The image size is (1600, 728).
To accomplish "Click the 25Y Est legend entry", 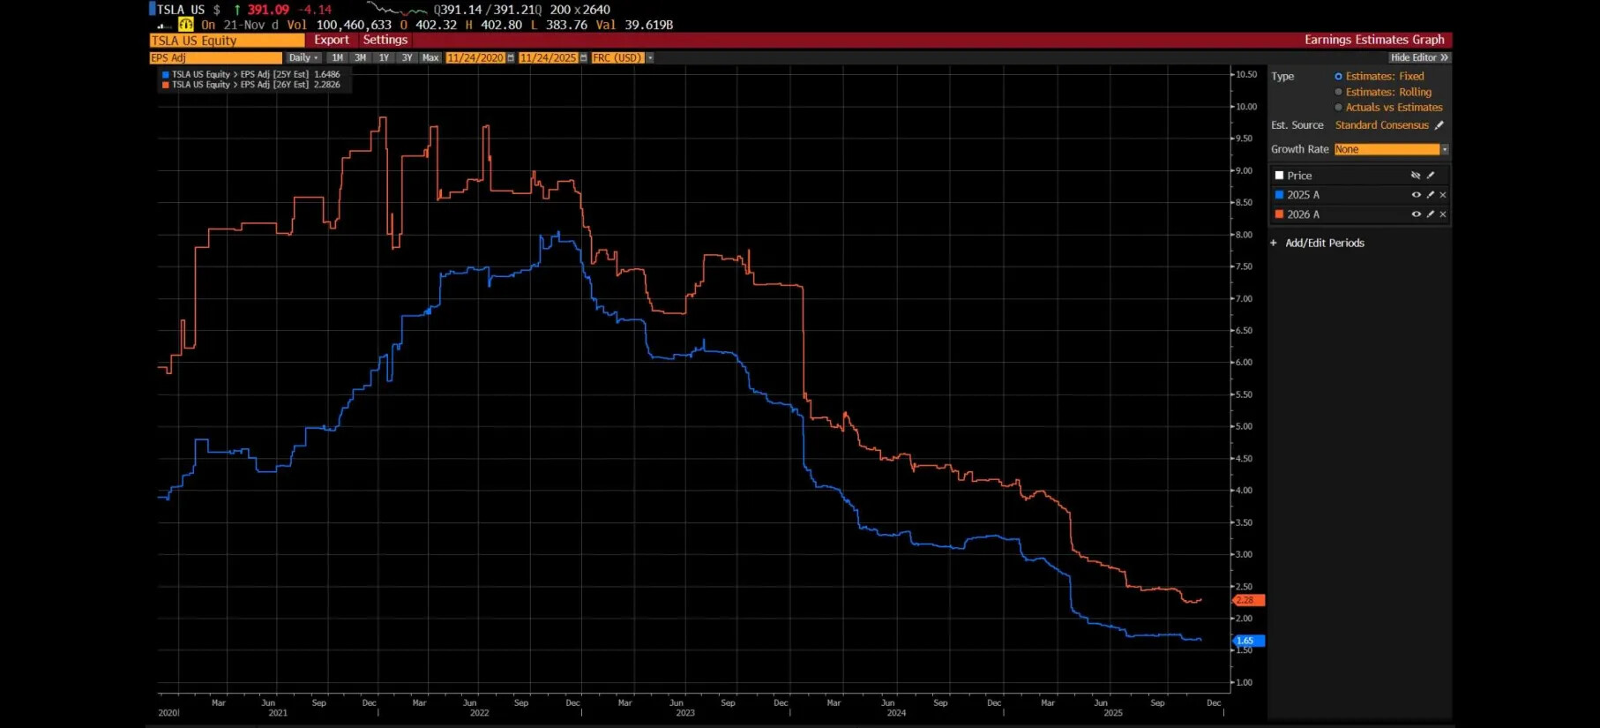I will 251,75.
